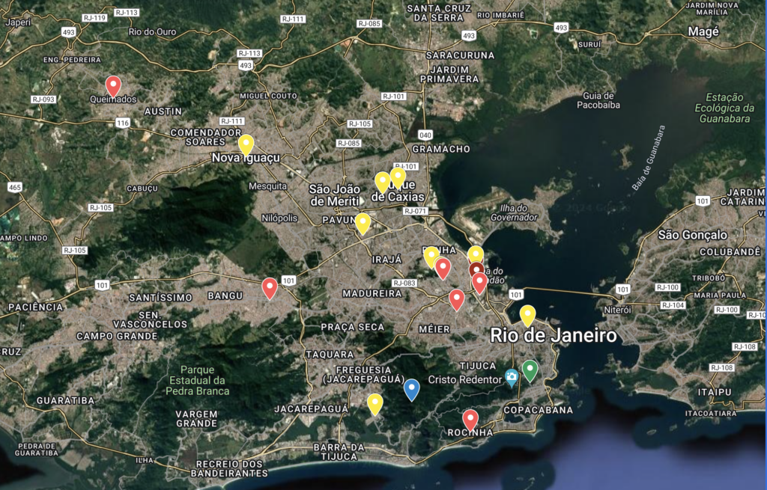The height and width of the screenshot is (490, 767).
Task: Click the yellow pin at Penha
Action: point(431,256)
